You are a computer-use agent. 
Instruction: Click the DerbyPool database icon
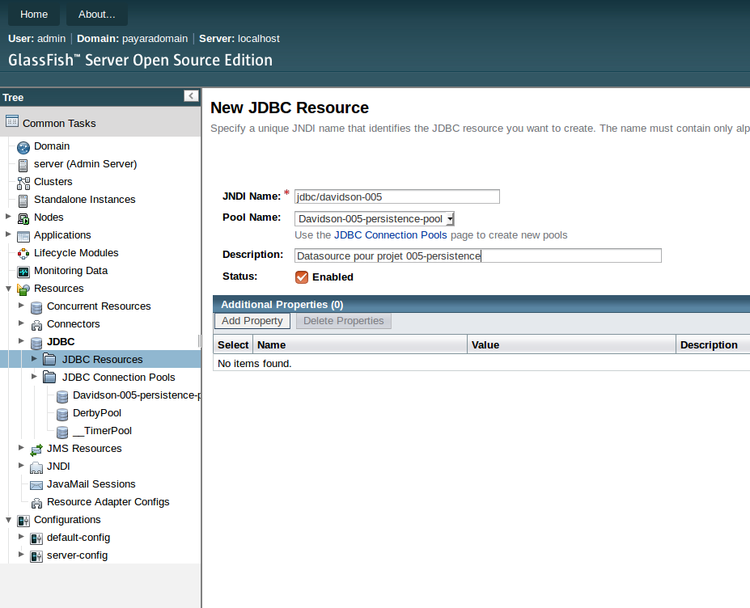click(x=62, y=414)
